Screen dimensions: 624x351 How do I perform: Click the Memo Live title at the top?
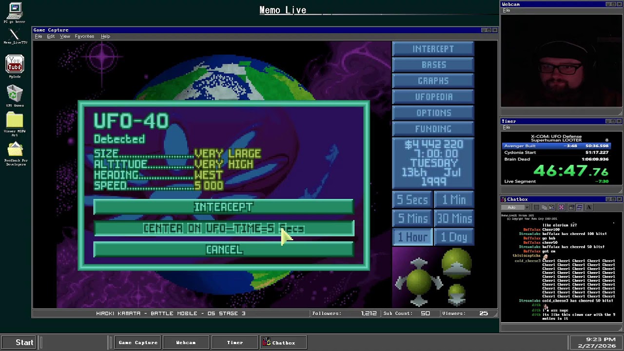coord(283,10)
